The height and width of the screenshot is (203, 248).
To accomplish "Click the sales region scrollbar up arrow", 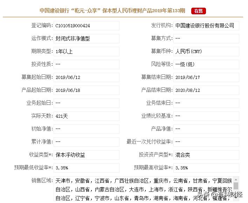I will [236, 180].
